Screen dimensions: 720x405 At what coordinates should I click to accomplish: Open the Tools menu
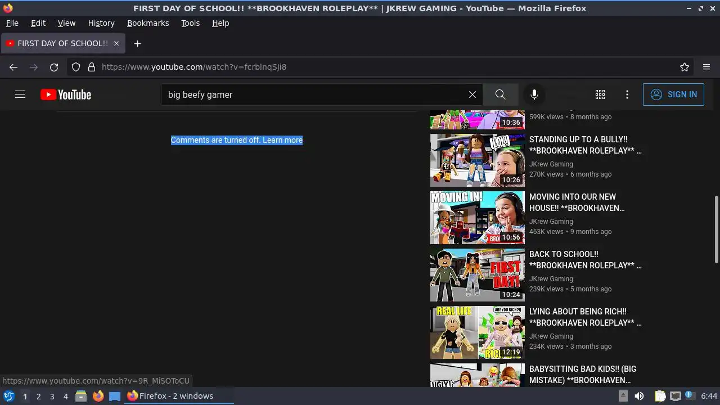[190, 23]
